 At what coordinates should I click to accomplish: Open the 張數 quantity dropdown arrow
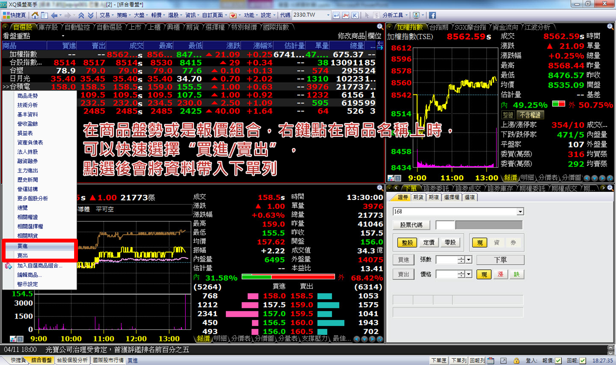click(469, 259)
